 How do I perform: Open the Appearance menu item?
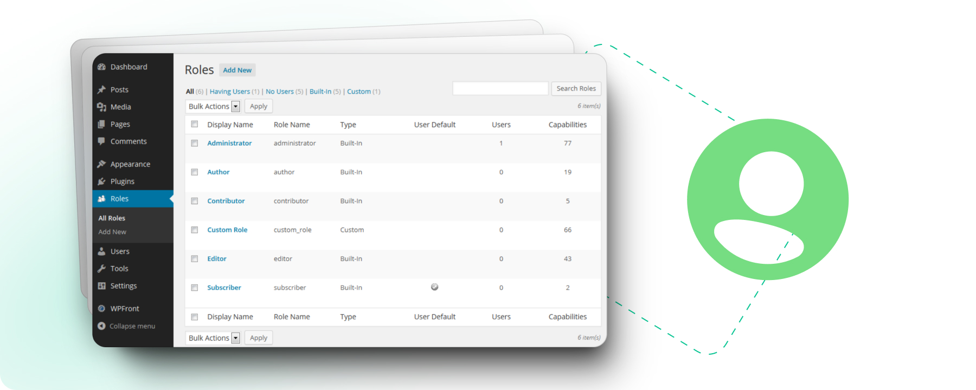tap(130, 164)
